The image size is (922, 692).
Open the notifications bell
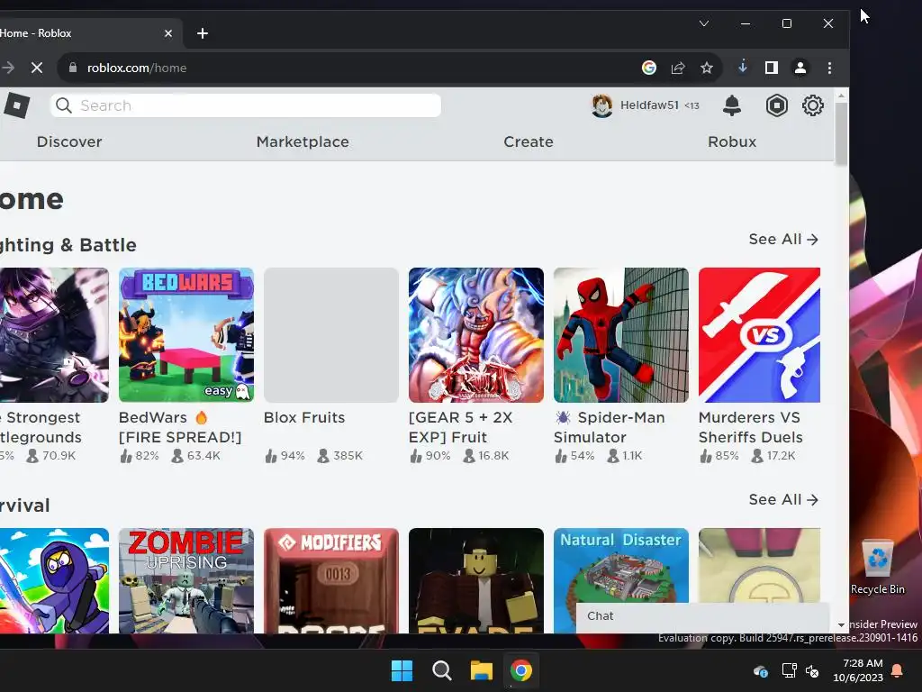click(731, 106)
